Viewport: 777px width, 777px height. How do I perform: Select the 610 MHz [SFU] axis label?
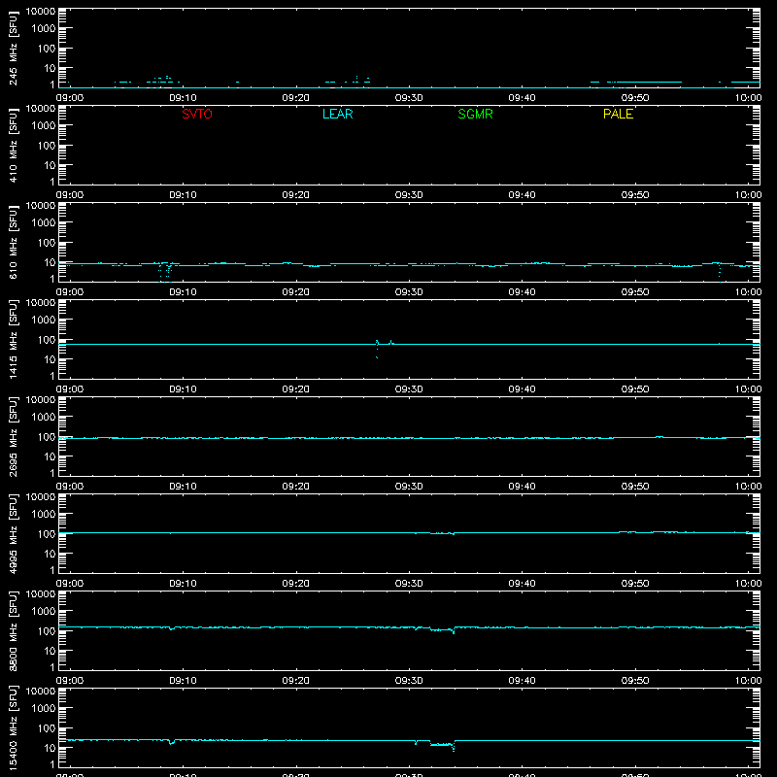click(x=13, y=242)
